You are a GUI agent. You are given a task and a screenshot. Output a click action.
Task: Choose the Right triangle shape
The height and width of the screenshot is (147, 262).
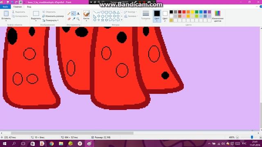click(x=95, y=16)
